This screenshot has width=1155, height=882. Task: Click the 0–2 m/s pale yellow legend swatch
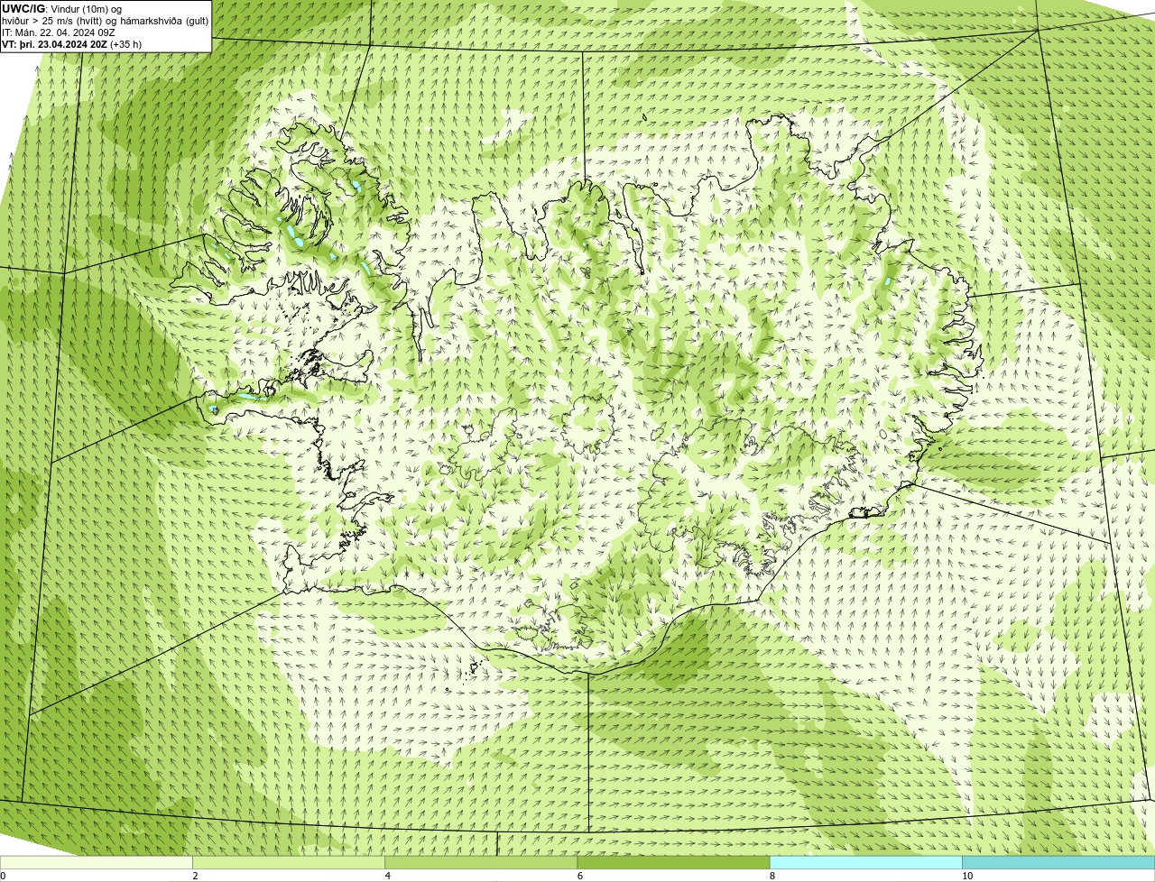tap(97, 862)
